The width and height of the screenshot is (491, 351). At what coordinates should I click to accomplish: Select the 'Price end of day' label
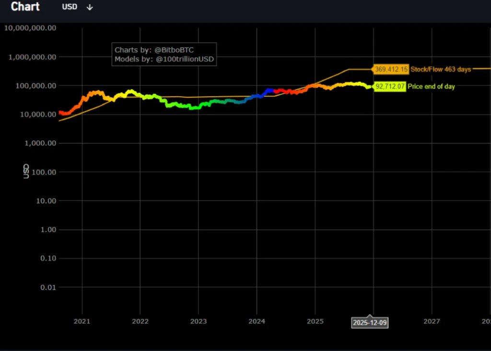[431, 87]
